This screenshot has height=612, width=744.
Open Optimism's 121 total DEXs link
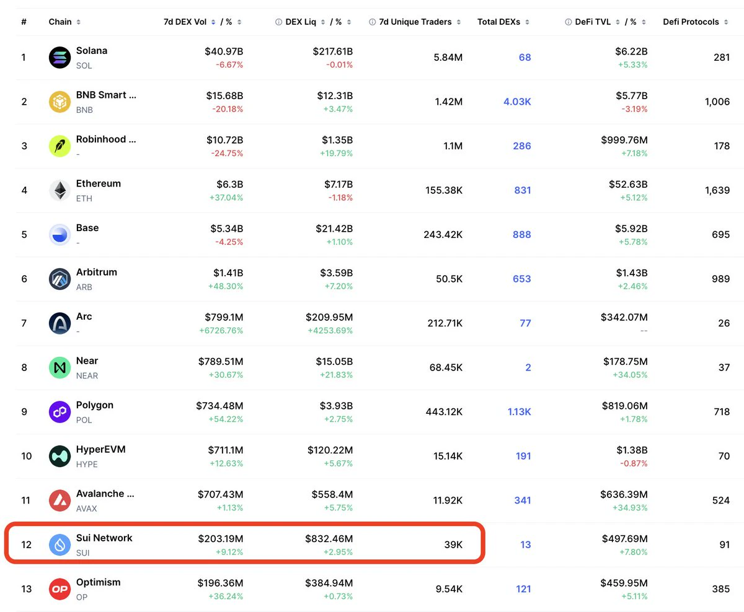(524, 589)
